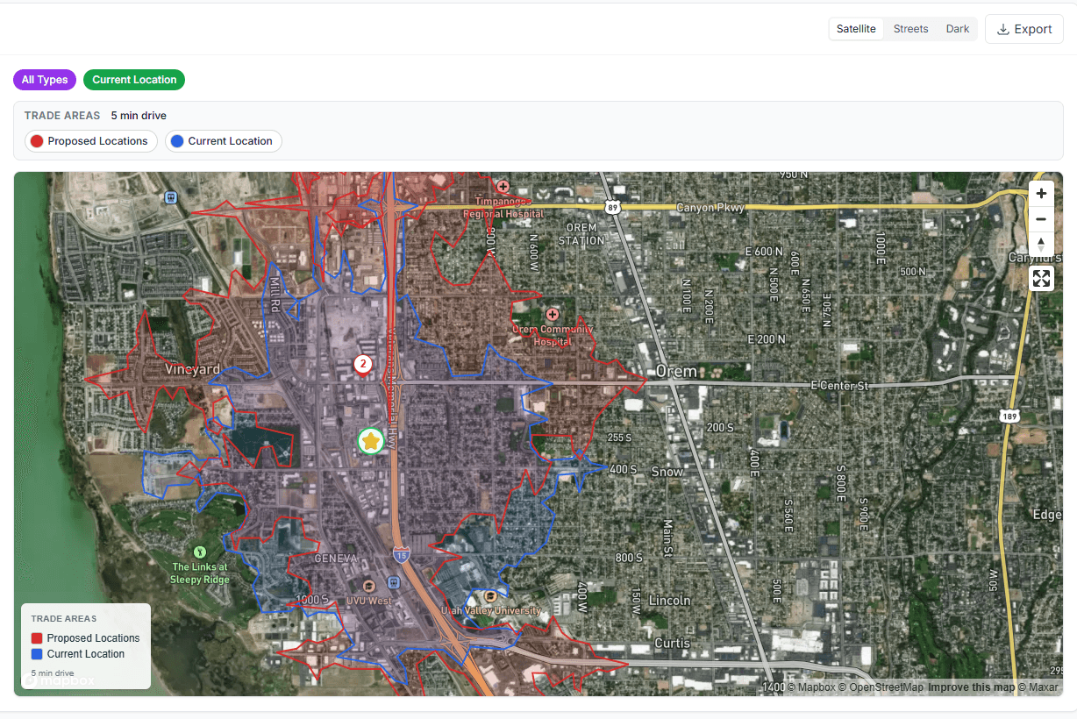Click the Snow neighborhood label
Viewport: 1077px width, 719px height.
tap(667, 472)
